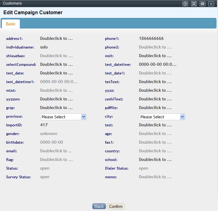218x211 pixels.
Task: Click the Status value open
Action: coord(45,168)
